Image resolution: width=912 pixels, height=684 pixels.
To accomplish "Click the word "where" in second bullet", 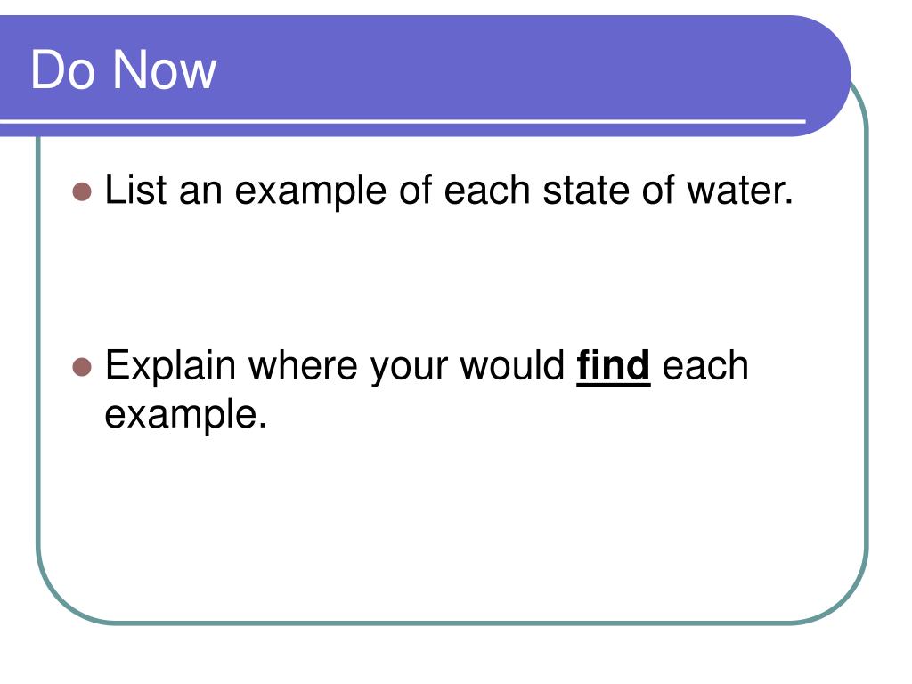I will [303, 365].
